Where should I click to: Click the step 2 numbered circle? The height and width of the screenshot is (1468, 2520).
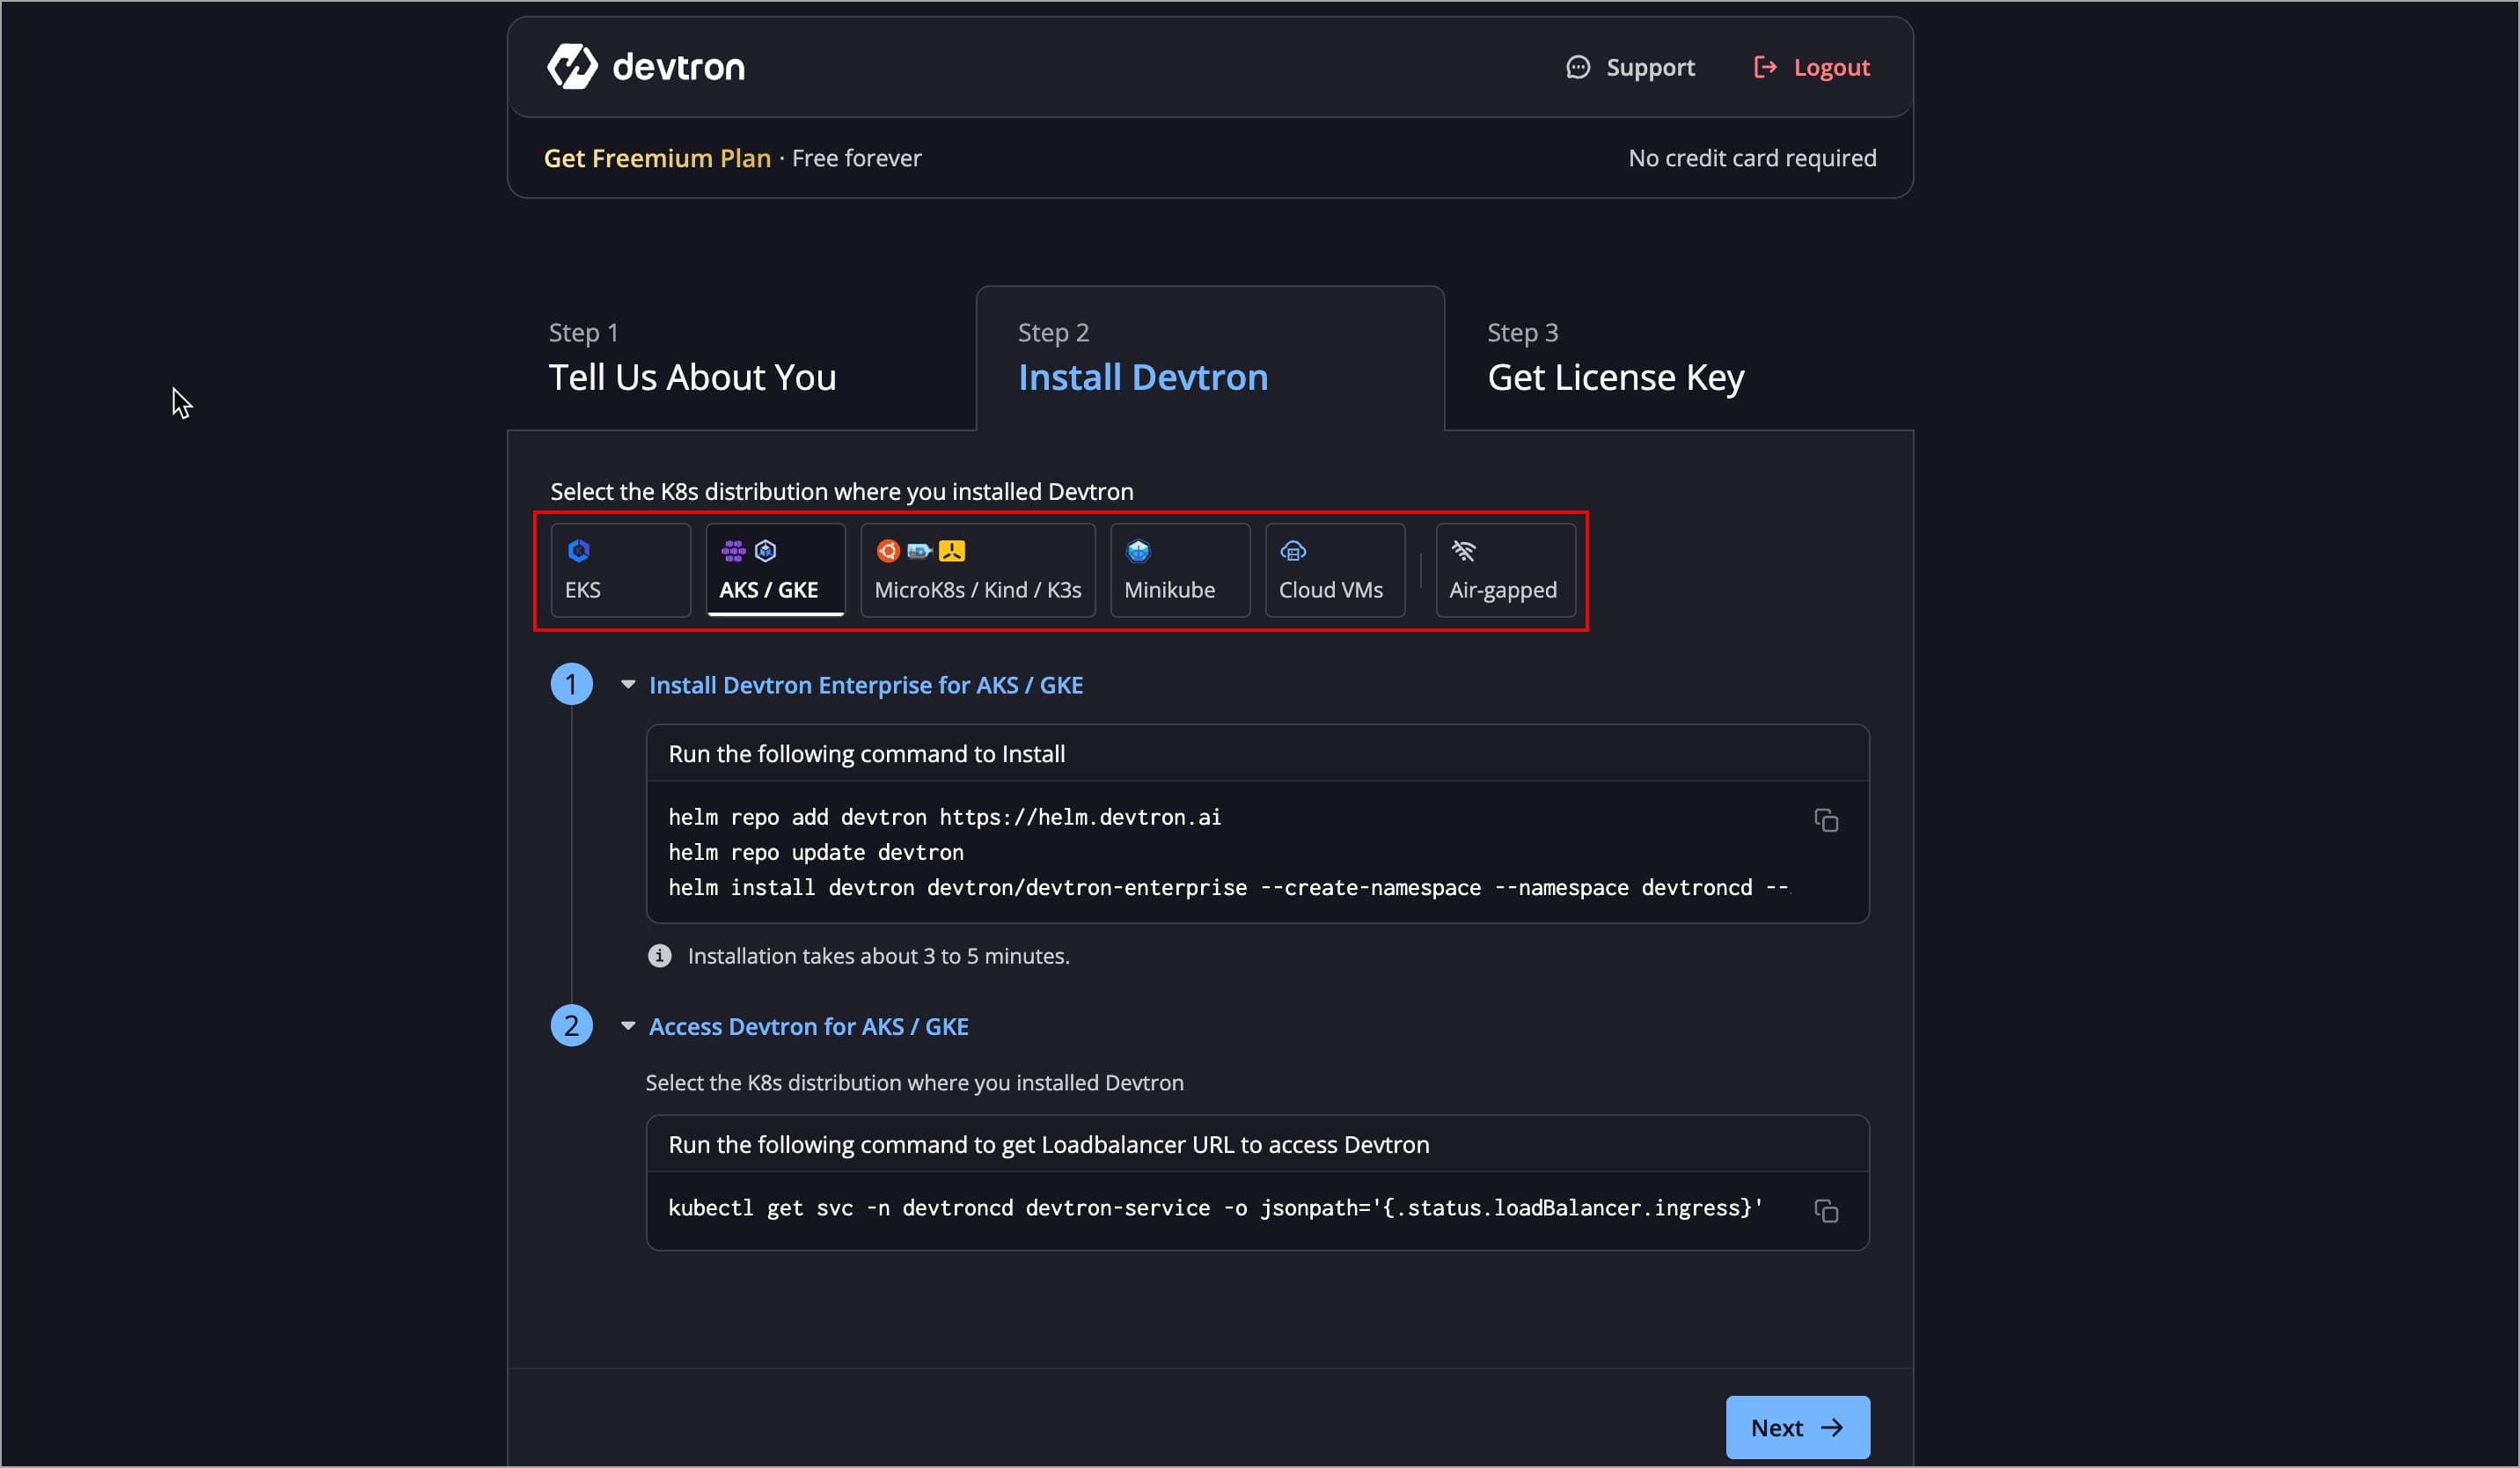571,1025
